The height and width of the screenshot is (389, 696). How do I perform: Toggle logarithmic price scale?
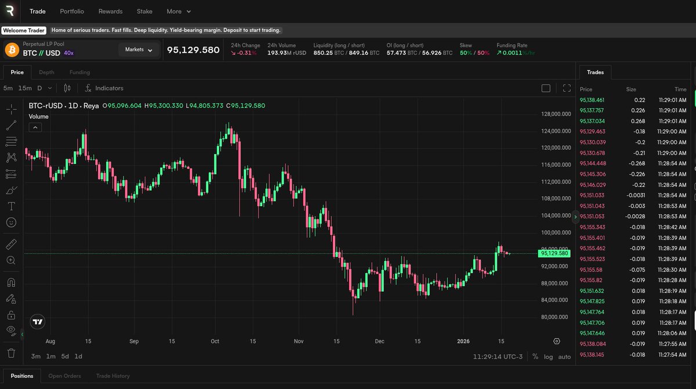coord(548,357)
